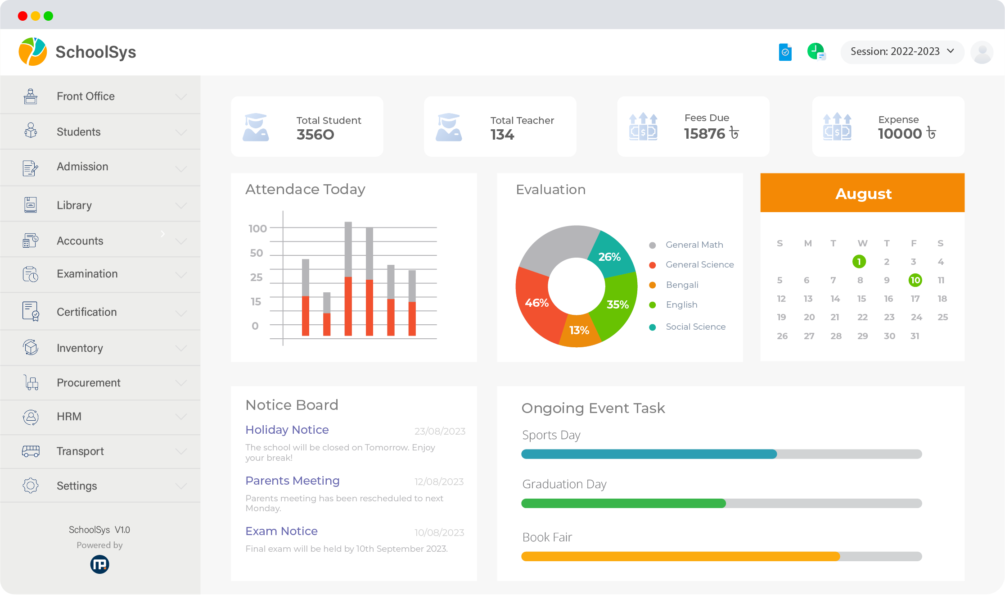This screenshot has height=595, width=1005.
Task: Click the Exam Notice link
Action: (281, 531)
